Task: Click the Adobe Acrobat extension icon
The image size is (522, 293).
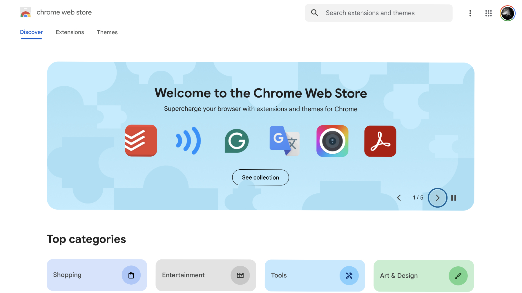Action: (x=380, y=141)
